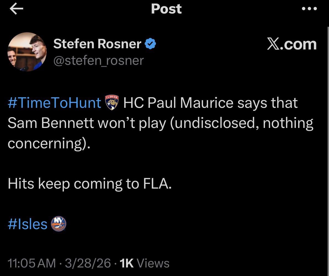Select the X.com logo

(292, 44)
